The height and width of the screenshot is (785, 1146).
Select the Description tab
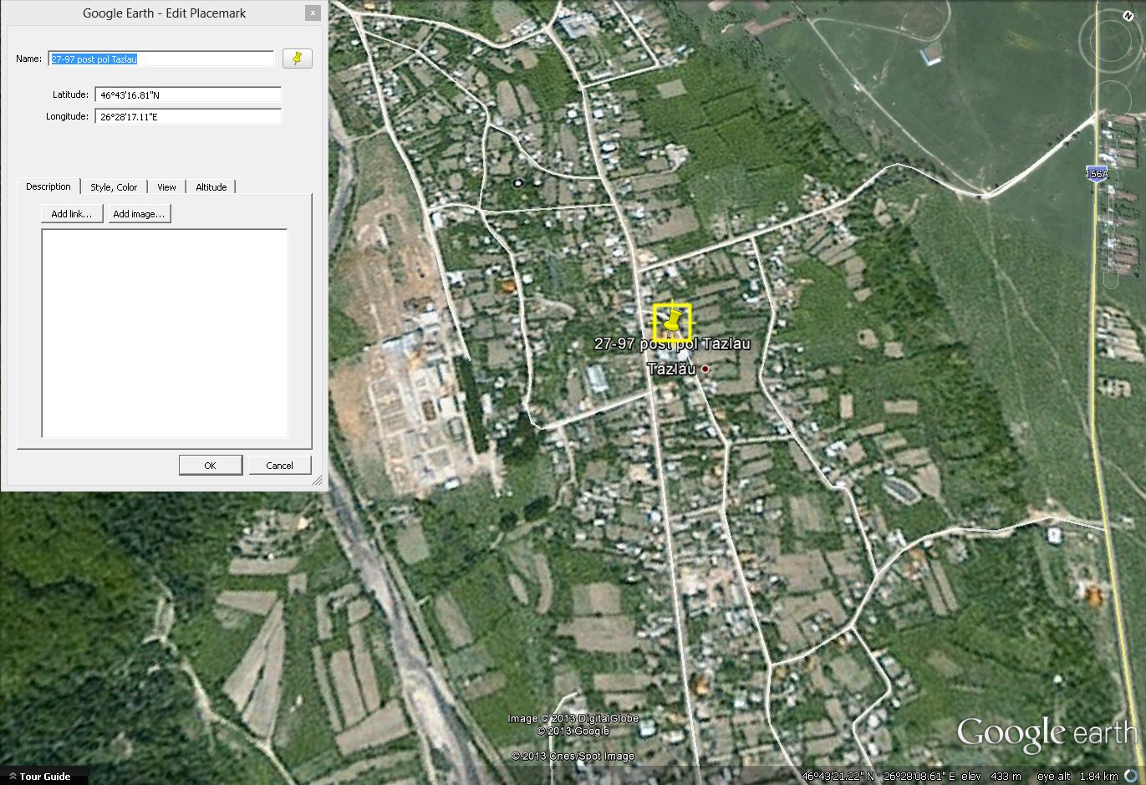48,186
